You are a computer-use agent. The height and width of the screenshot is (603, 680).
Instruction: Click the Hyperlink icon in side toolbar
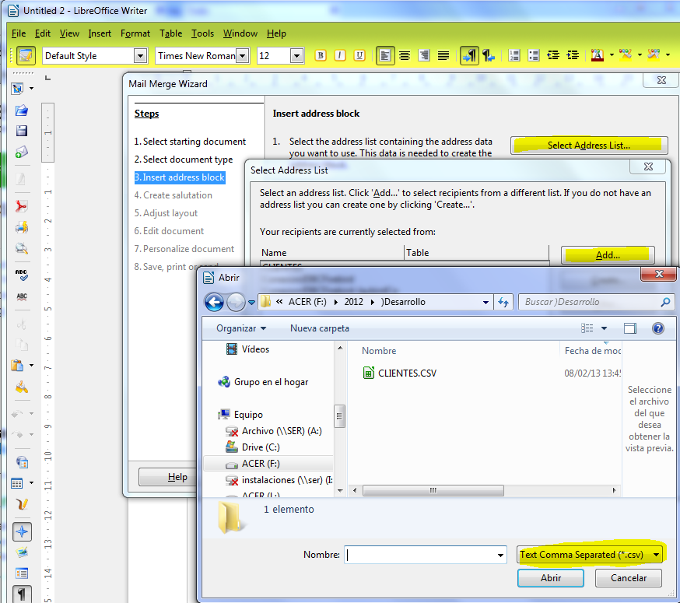(x=22, y=461)
